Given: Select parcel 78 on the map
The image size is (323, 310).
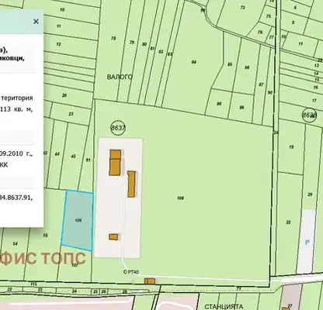Looking at the screenshot, I should tap(113, 39).
